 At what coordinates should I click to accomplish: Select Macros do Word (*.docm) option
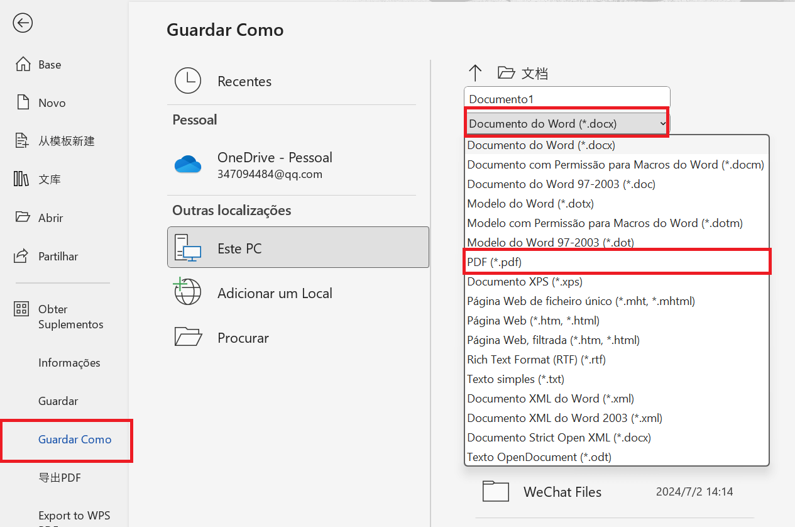pyautogui.click(x=617, y=165)
